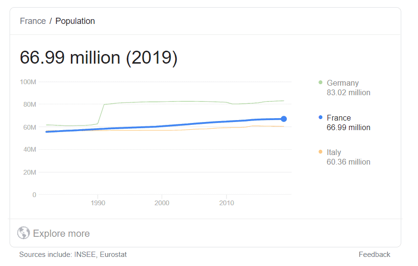This screenshot has width=418, height=266.
Task: Click the 40M y-axis label
Action: pyautogui.click(x=30, y=149)
